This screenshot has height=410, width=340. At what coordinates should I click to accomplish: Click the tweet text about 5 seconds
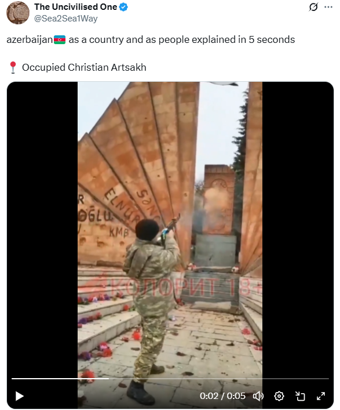[x=151, y=40]
